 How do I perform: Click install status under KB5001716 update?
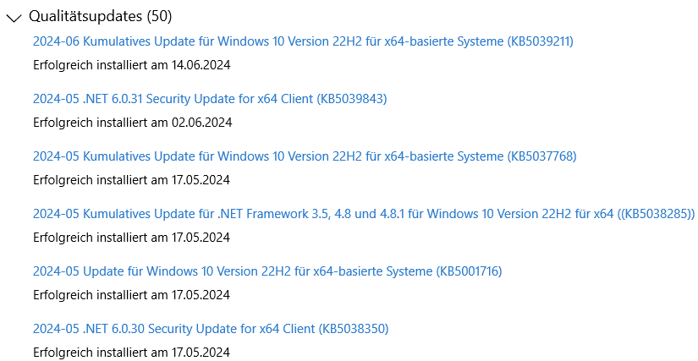coord(132,295)
